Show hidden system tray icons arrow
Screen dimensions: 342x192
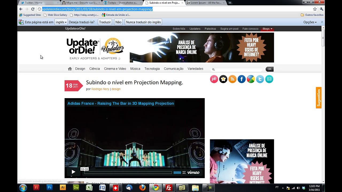pos(283,188)
